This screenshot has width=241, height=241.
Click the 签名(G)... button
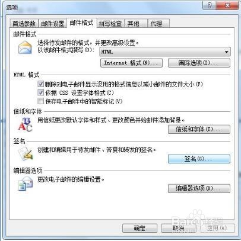tap(199, 159)
